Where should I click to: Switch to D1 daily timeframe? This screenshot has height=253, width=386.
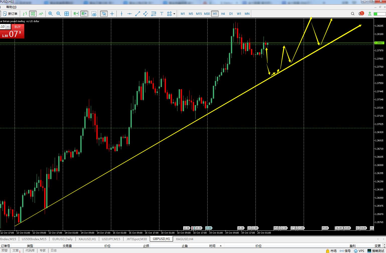coord(231,14)
